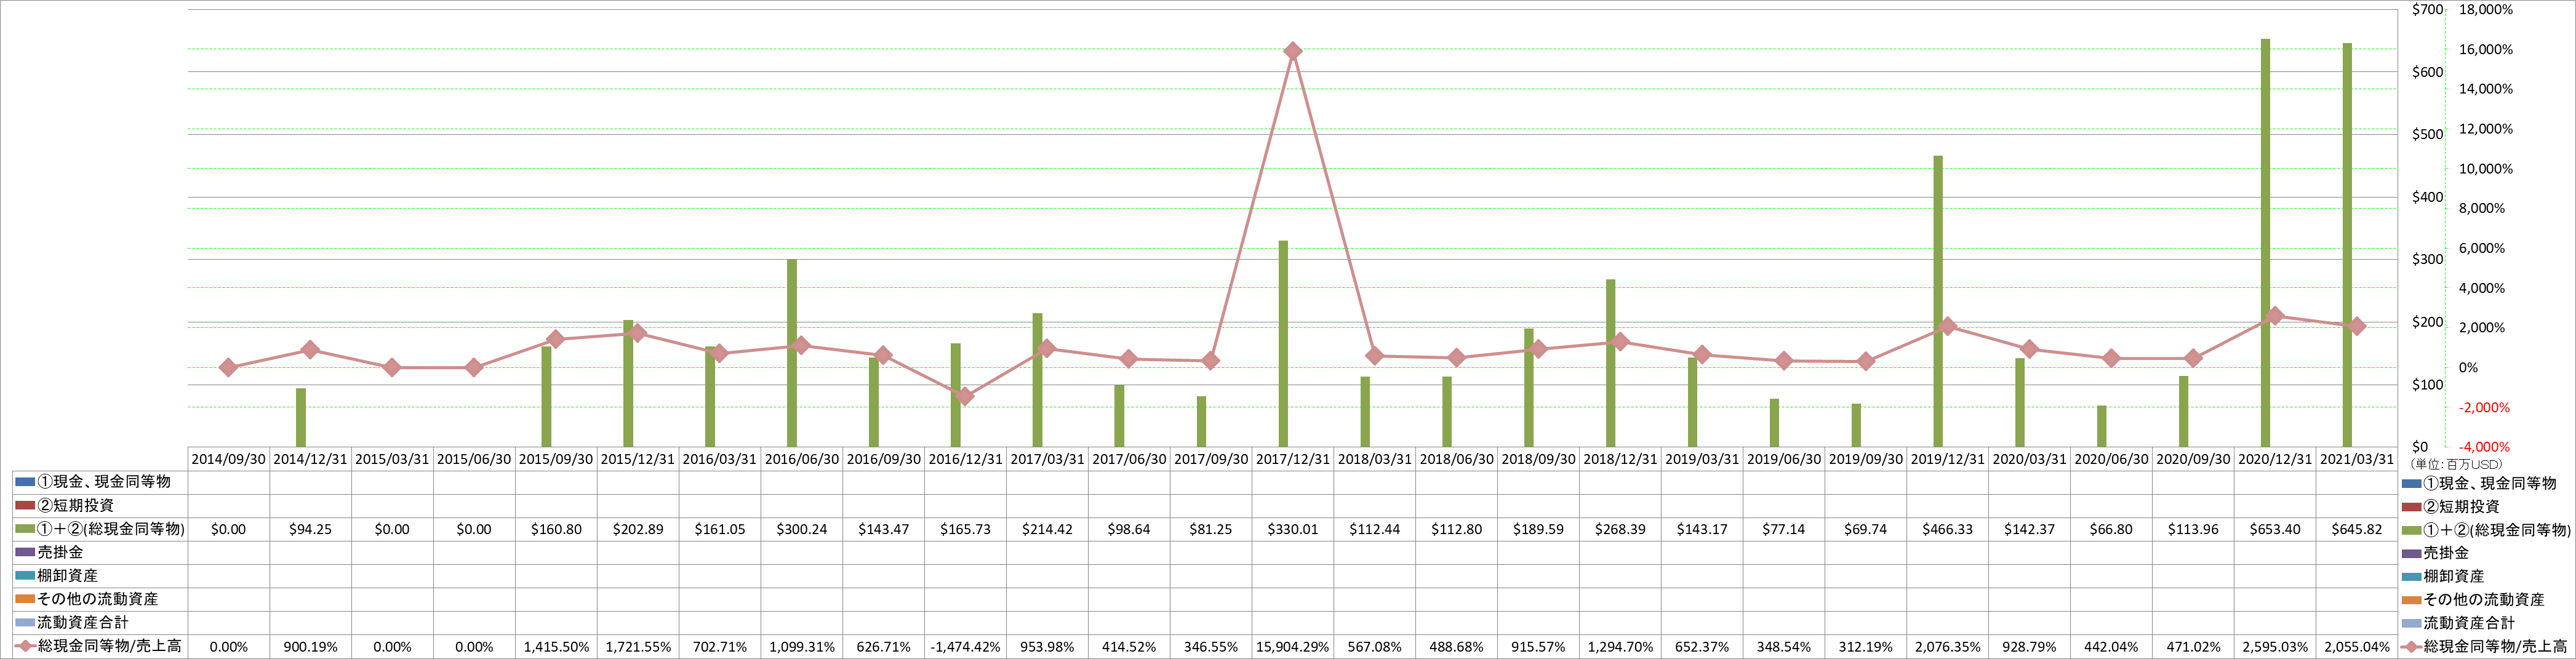
Task: Click the 2015/12/31 date column header
Action: 638,459
